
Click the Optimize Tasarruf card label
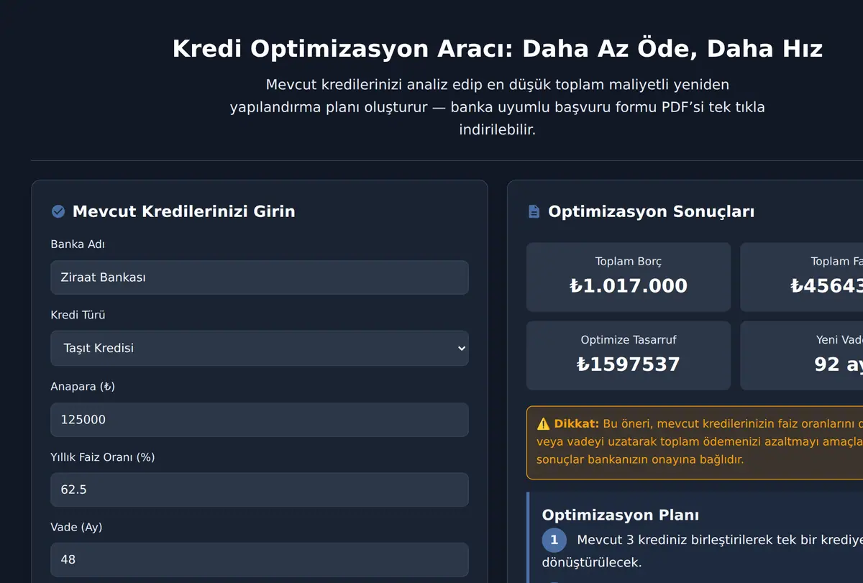(629, 340)
